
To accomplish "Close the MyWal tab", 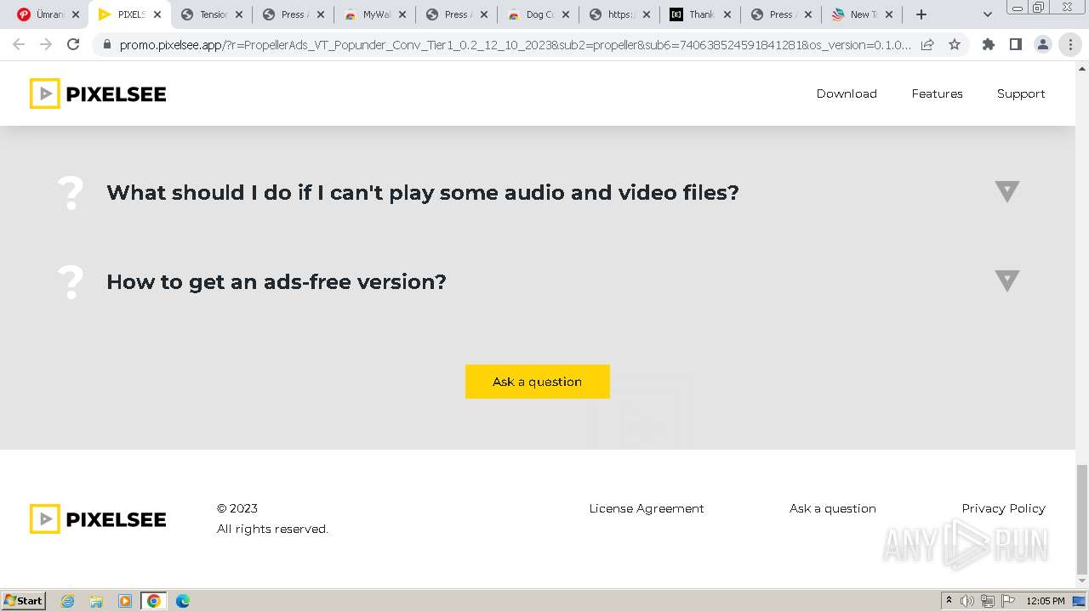I will [x=402, y=14].
